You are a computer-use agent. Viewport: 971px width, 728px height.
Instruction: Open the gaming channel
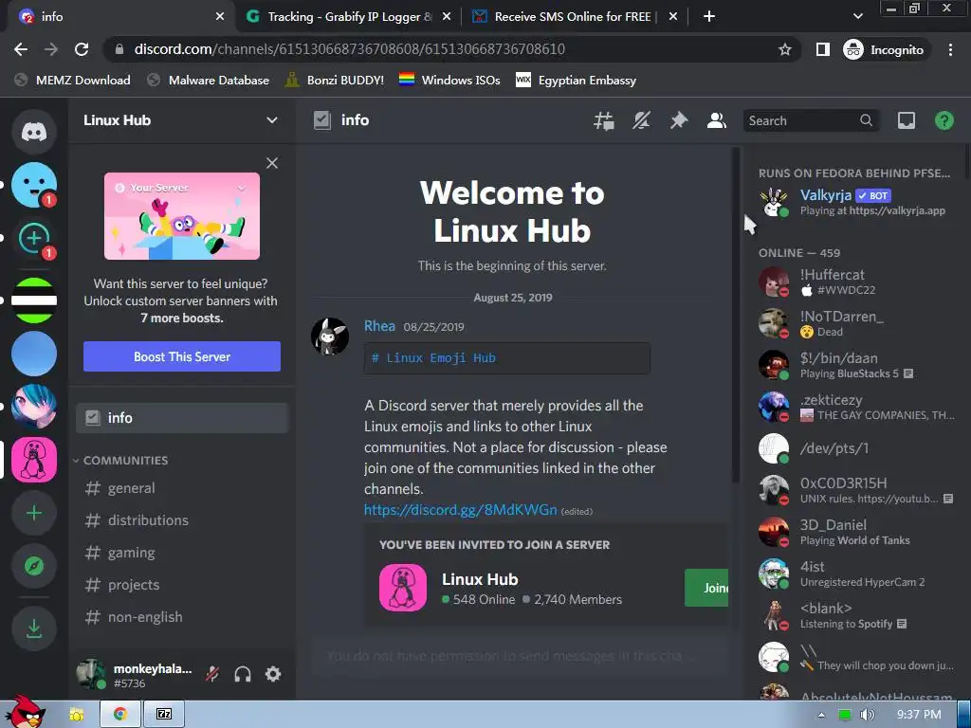click(182, 553)
